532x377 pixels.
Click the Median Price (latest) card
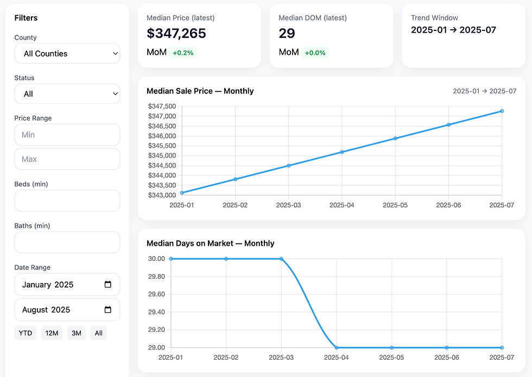click(199, 35)
